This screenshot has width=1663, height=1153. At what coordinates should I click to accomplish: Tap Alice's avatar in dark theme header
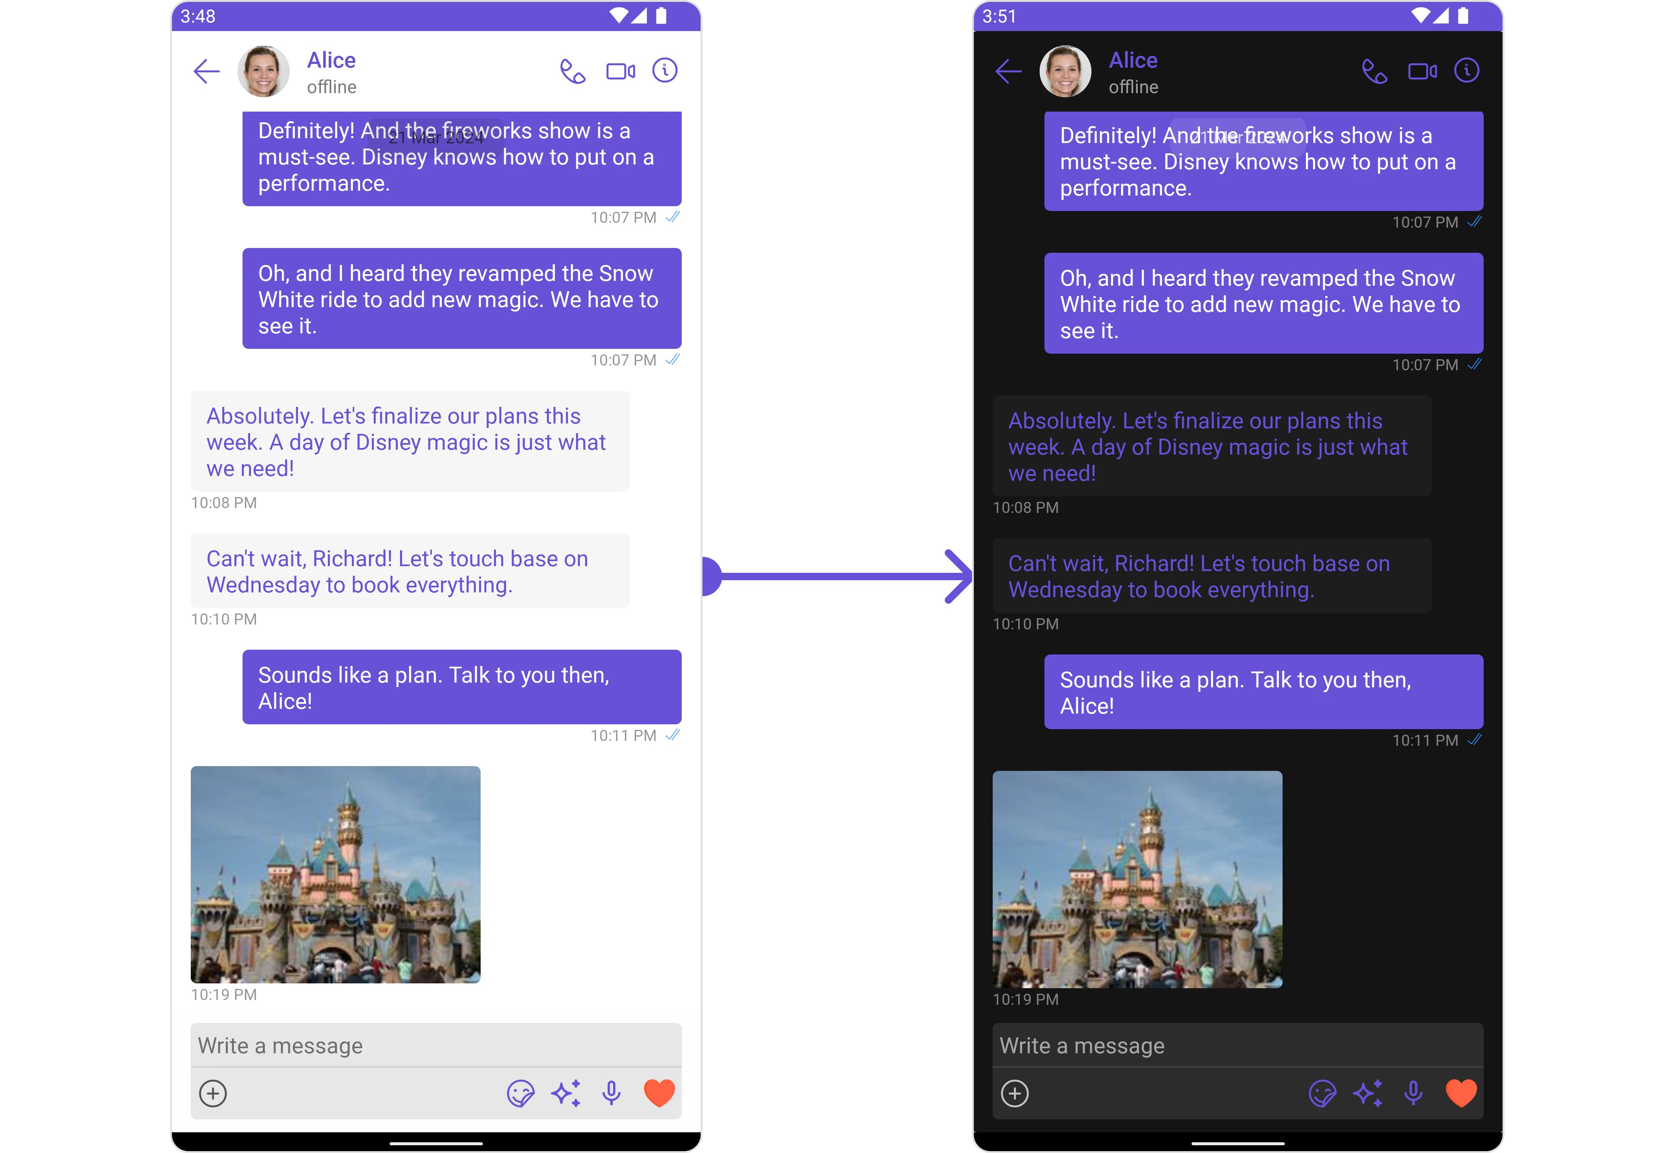point(1064,72)
